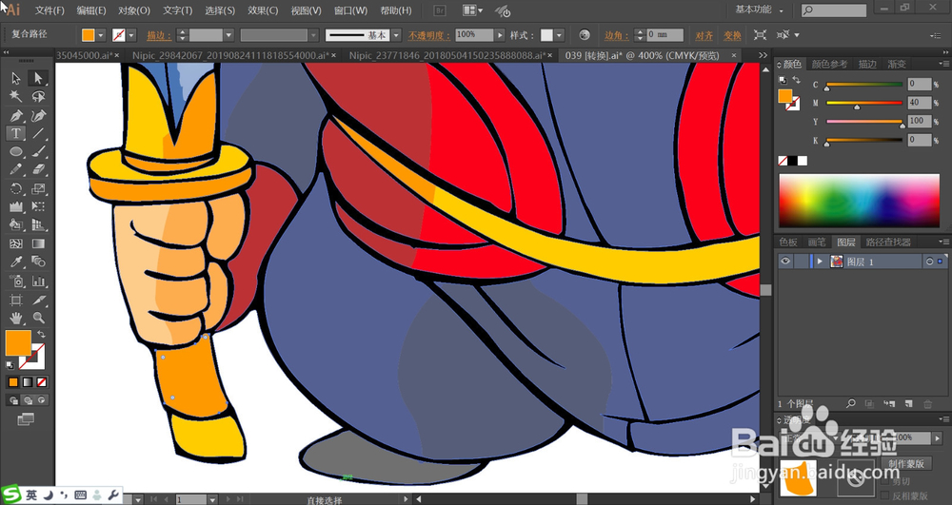
Task: Select the Line Segment tool
Action: click(x=38, y=133)
